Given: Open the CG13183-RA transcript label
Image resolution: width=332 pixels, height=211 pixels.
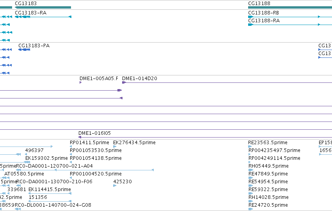Looking at the screenshot, I should 31,13.
